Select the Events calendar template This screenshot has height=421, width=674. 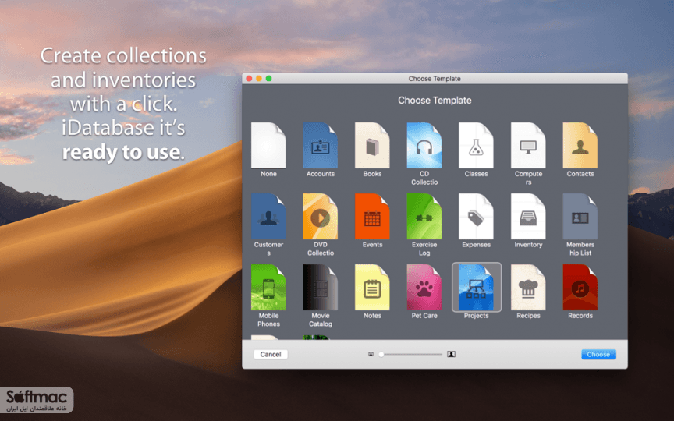(x=372, y=216)
